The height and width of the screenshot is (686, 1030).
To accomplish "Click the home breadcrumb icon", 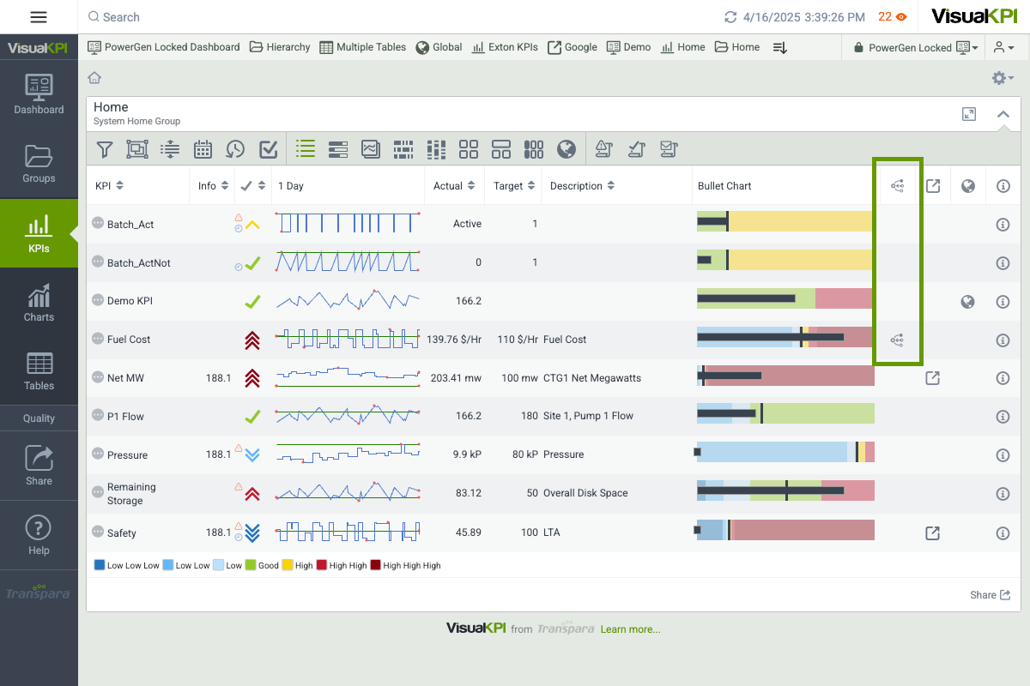I will 94,78.
